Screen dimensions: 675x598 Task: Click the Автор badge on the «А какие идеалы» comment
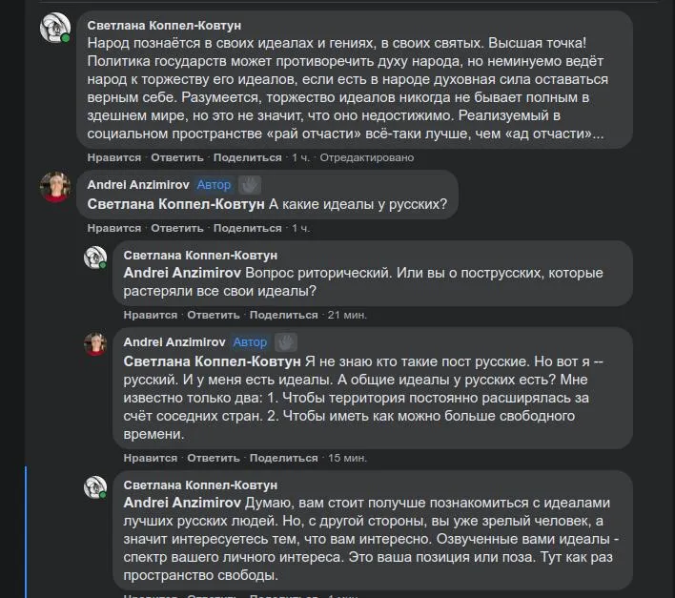[214, 185]
